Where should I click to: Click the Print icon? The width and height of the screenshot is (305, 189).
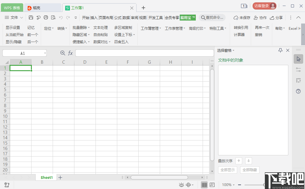click(x=46, y=17)
